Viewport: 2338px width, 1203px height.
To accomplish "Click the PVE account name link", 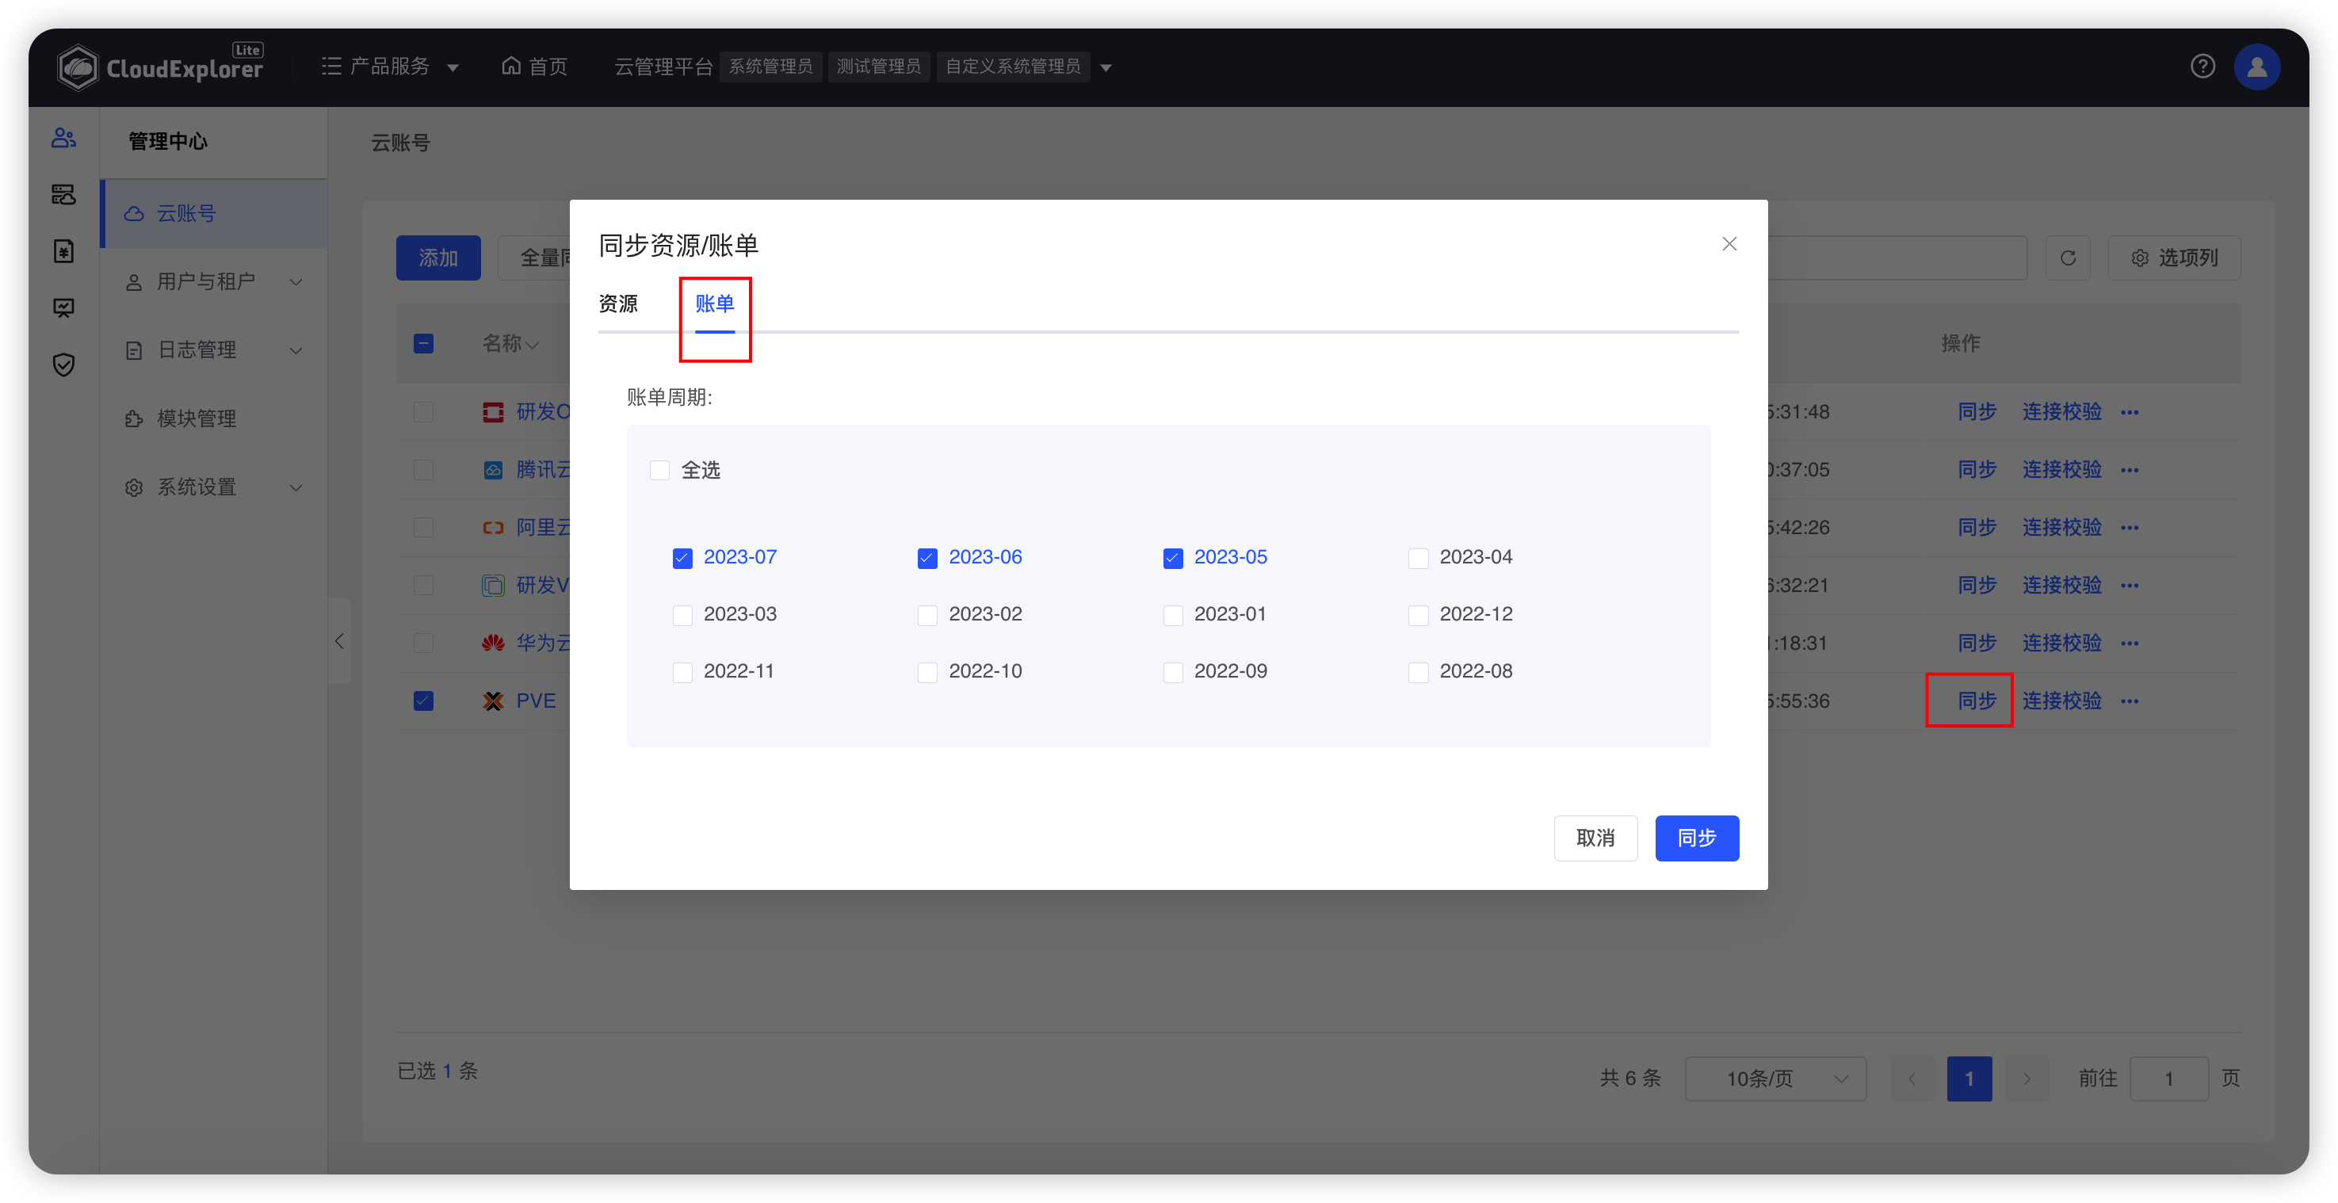I will click(x=536, y=701).
